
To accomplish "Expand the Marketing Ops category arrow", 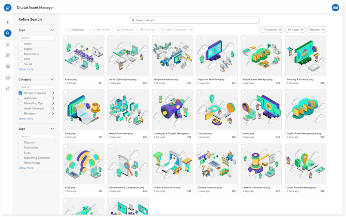I will point(53,103).
